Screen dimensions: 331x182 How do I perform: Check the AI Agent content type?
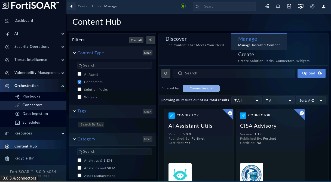tap(79, 74)
